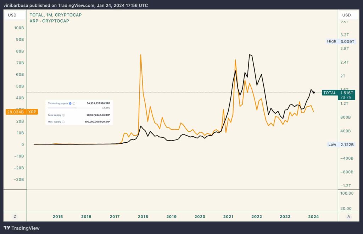This screenshot has width=363, height=234.
Task: Open the Z timezone button
Action: [x=15, y=217]
